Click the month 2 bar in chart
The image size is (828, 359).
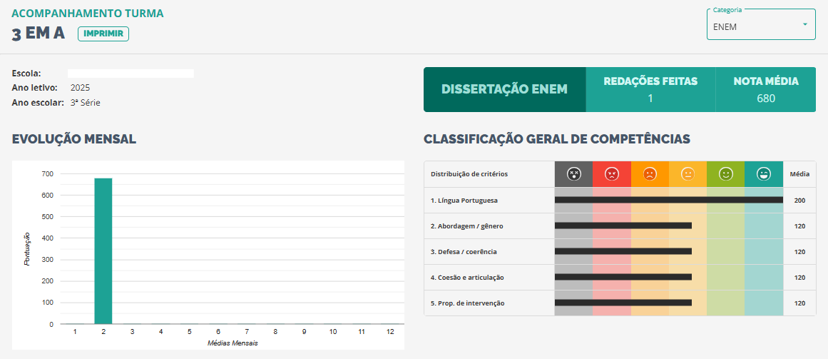tap(103, 251)
